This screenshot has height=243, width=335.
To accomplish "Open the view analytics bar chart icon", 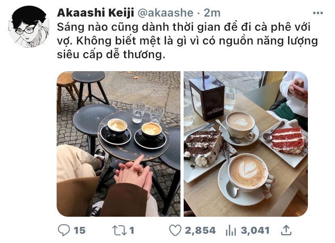I will pyautogui.click(x=231, y=230).
